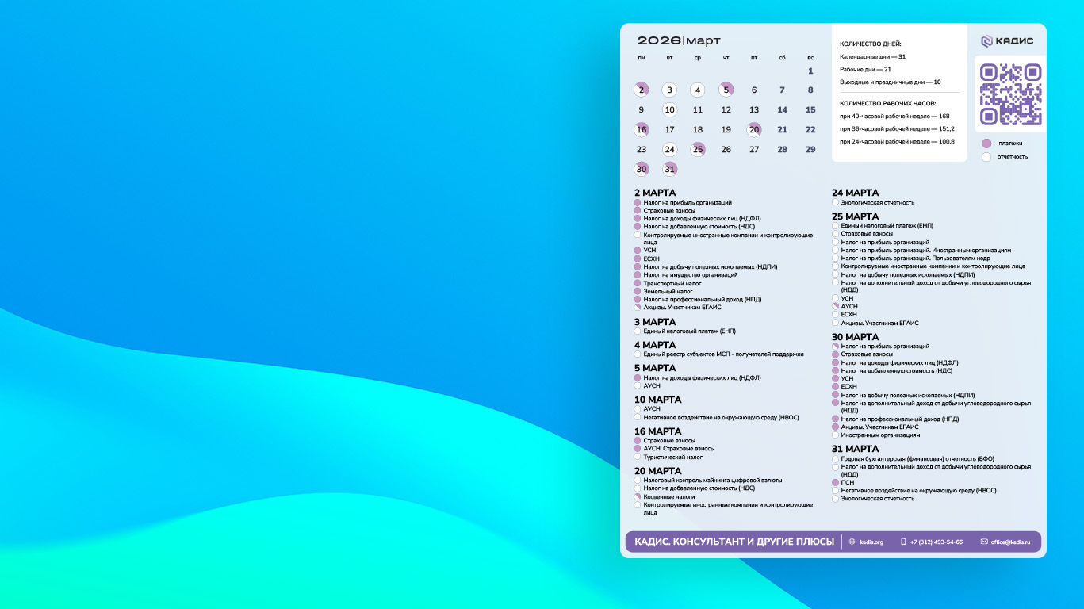
Task: Click the marker beside Транспортный налог
Action: (638, 283)
